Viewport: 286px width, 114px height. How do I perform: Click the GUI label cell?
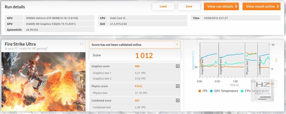point(103,24)
